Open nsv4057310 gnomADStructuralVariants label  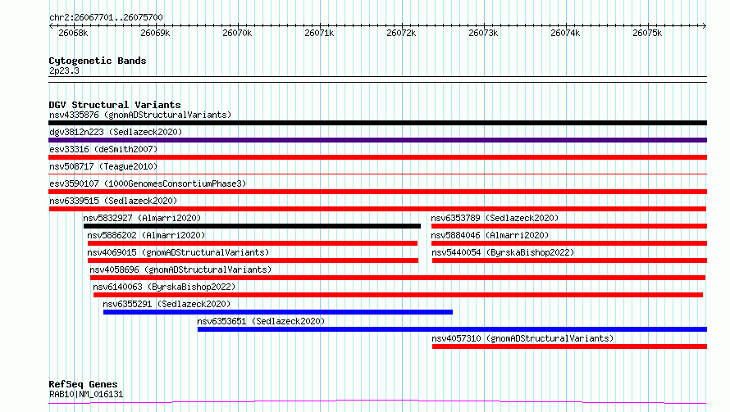[x=522, y=338]
